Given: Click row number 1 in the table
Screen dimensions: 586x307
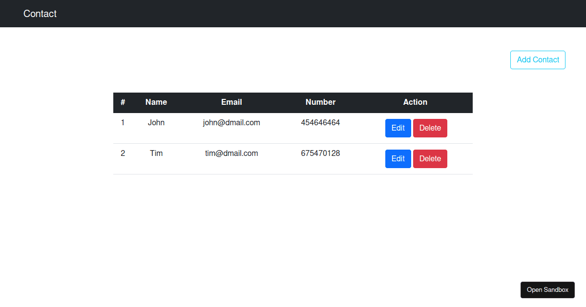Looking at the screenshot, I should [123, 122].
